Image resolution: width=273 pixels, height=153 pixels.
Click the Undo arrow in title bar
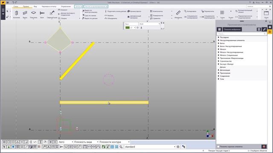point(13,3)
